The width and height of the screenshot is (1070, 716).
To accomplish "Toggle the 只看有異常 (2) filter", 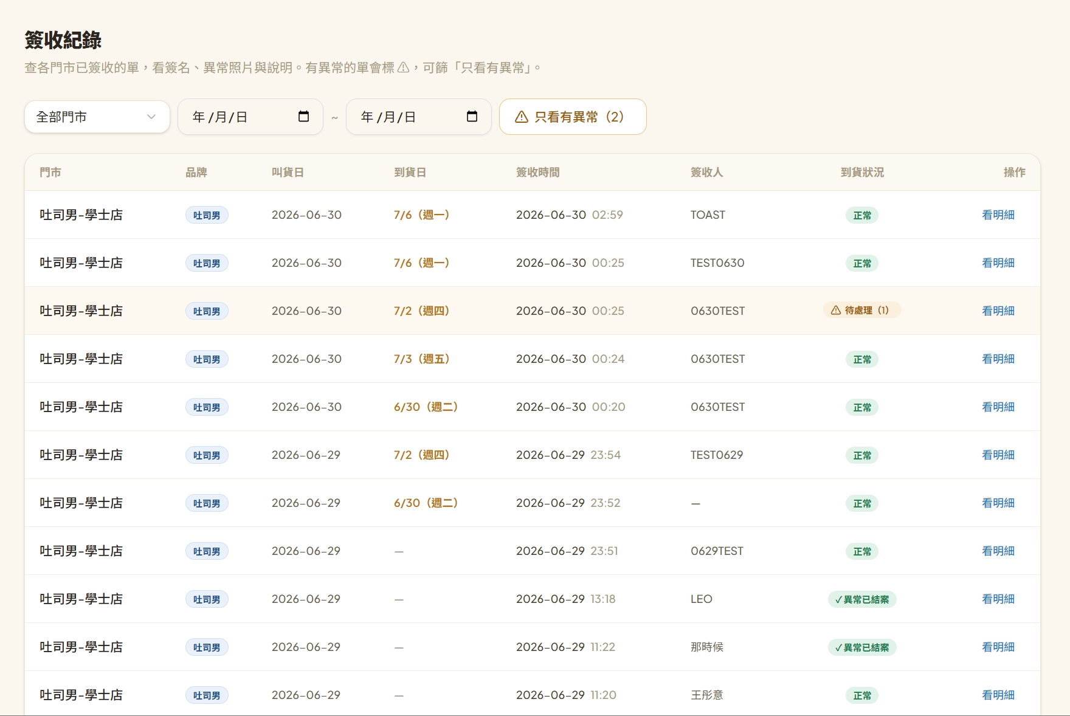I will (x=573, y=117).
